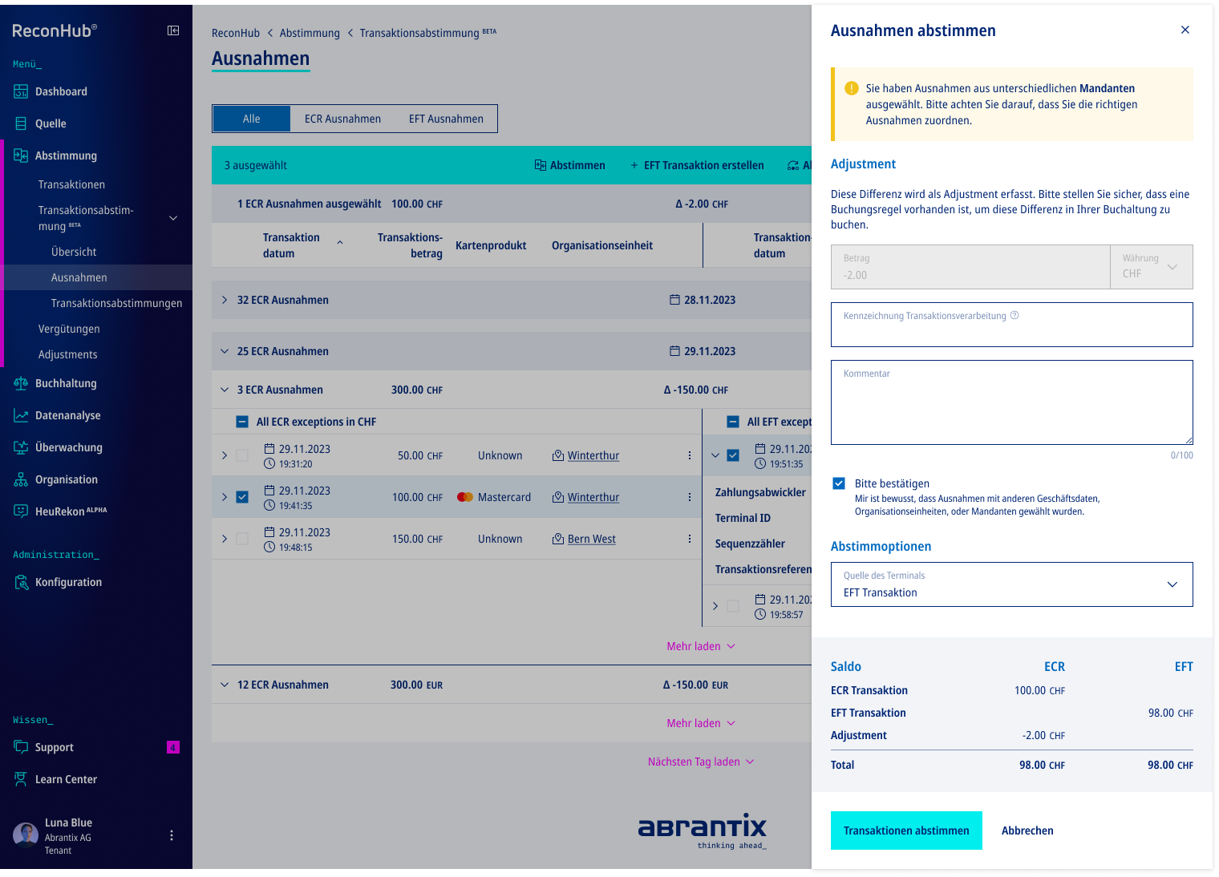Click into the Kommentar text area
This screenshot has height=877, width=1219.
1012,402
